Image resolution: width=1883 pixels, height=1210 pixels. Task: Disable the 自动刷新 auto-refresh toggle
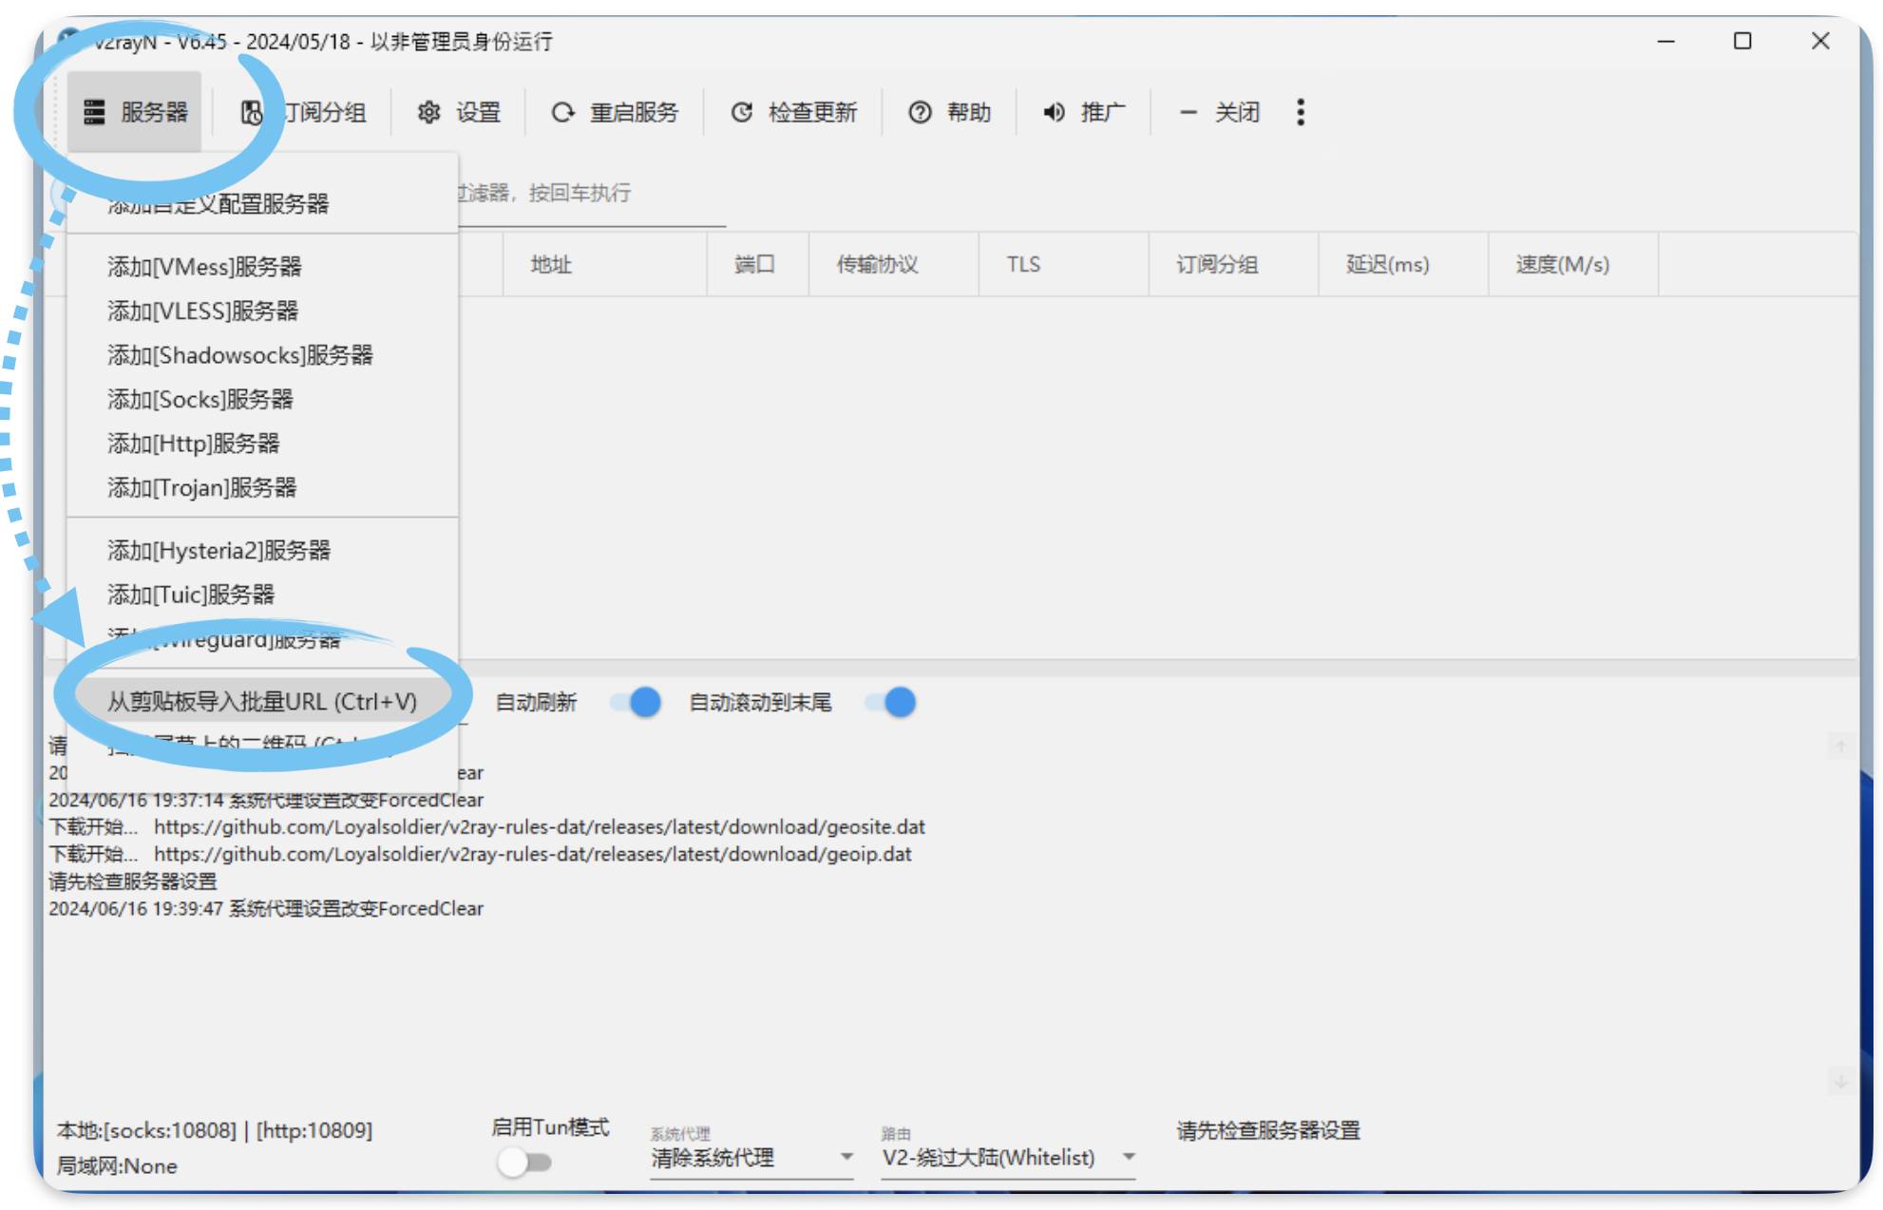[637, 702]
